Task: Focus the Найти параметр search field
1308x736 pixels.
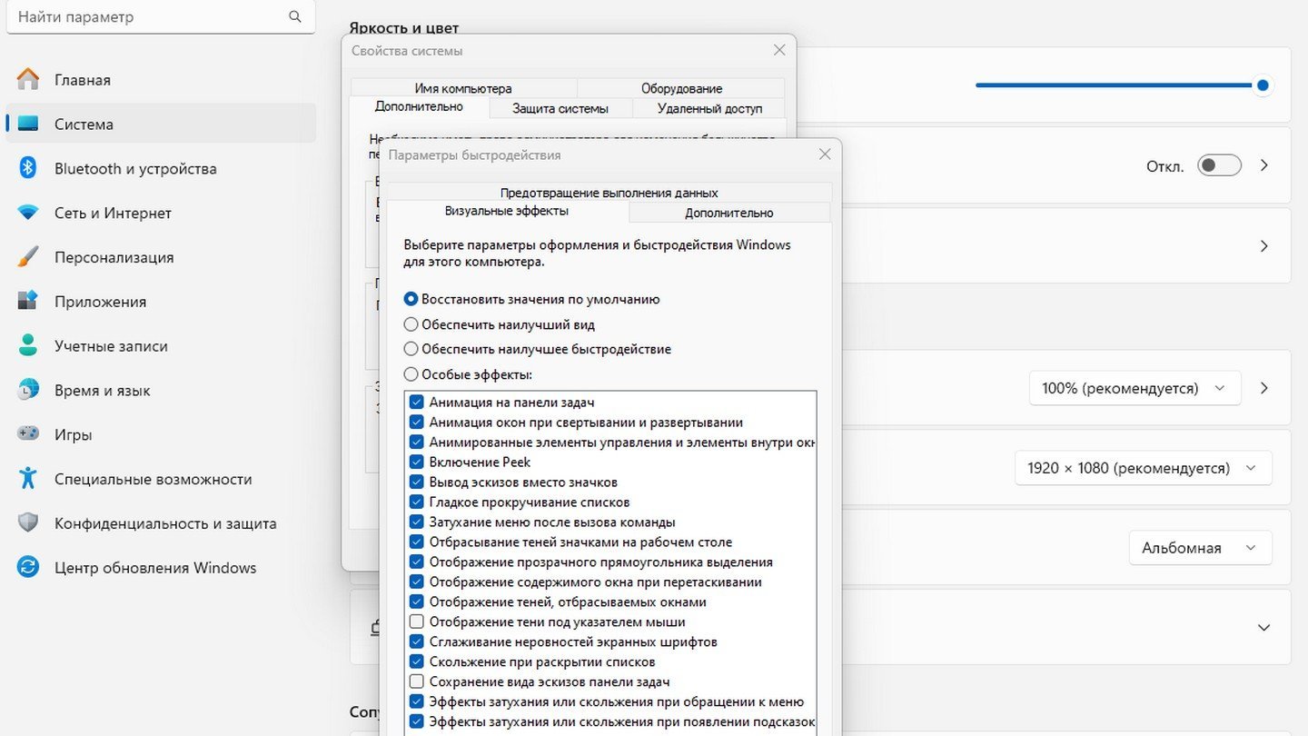Action: (x=161, y=17)
